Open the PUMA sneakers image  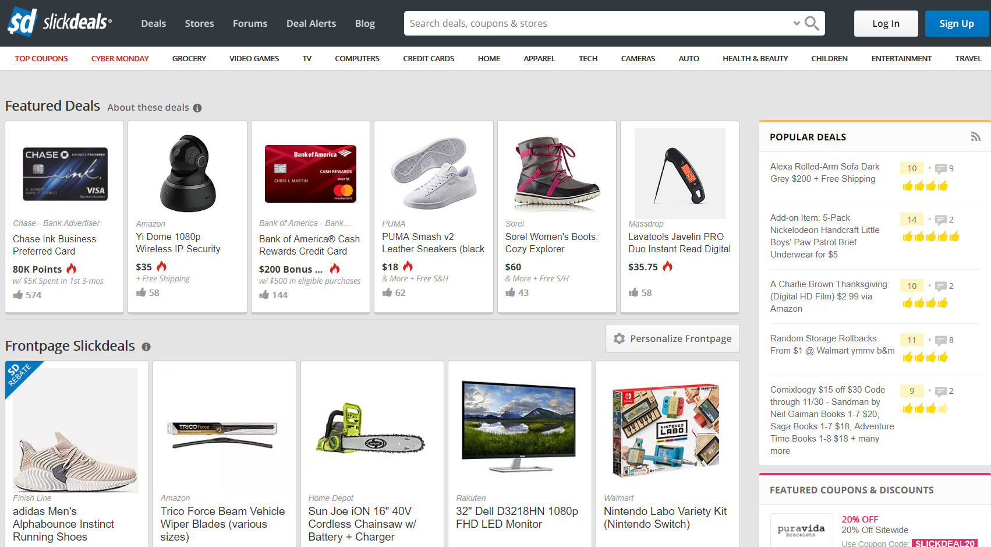pos(434,173)
